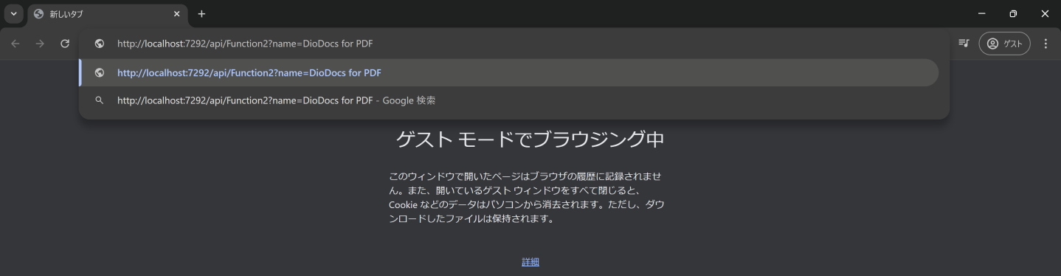
Task: Click the magnifier icon in search suggestion
Action: tap(100, 100)
